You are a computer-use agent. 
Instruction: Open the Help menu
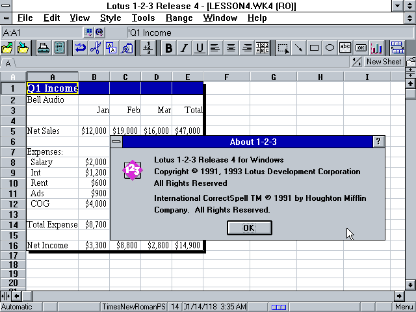tap(257, 18)
